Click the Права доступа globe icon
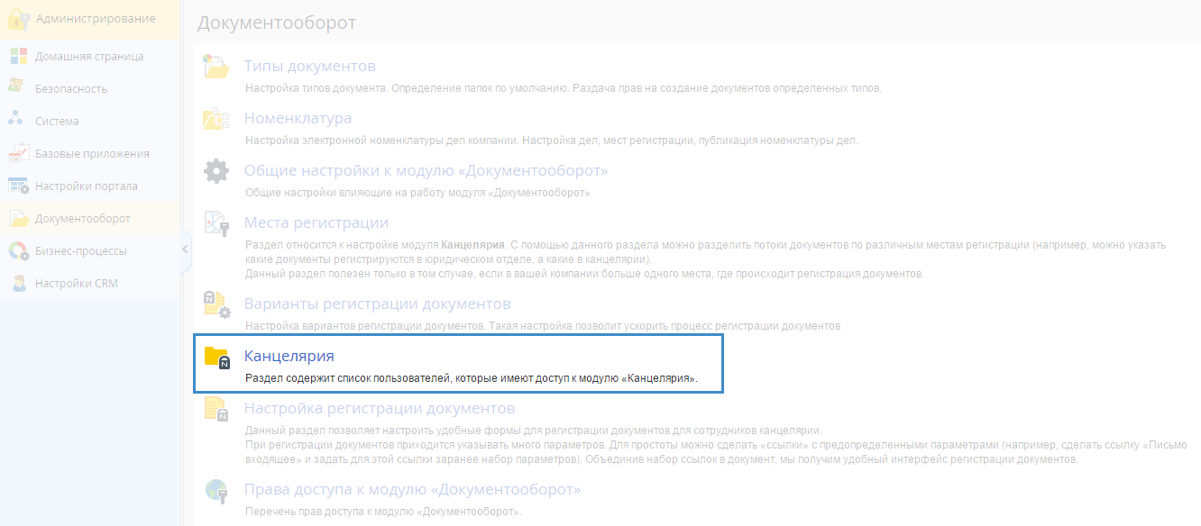Viewport: 1201px width, 526px height. pyautogui.click(x=216, y=491)
